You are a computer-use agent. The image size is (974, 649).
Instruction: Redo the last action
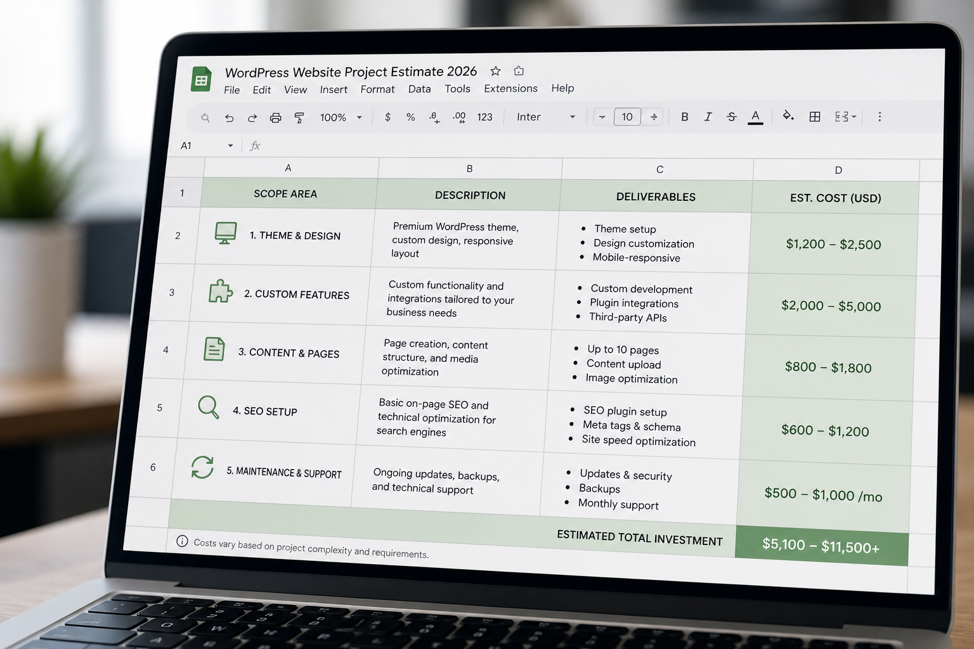(x=252, y=118)
